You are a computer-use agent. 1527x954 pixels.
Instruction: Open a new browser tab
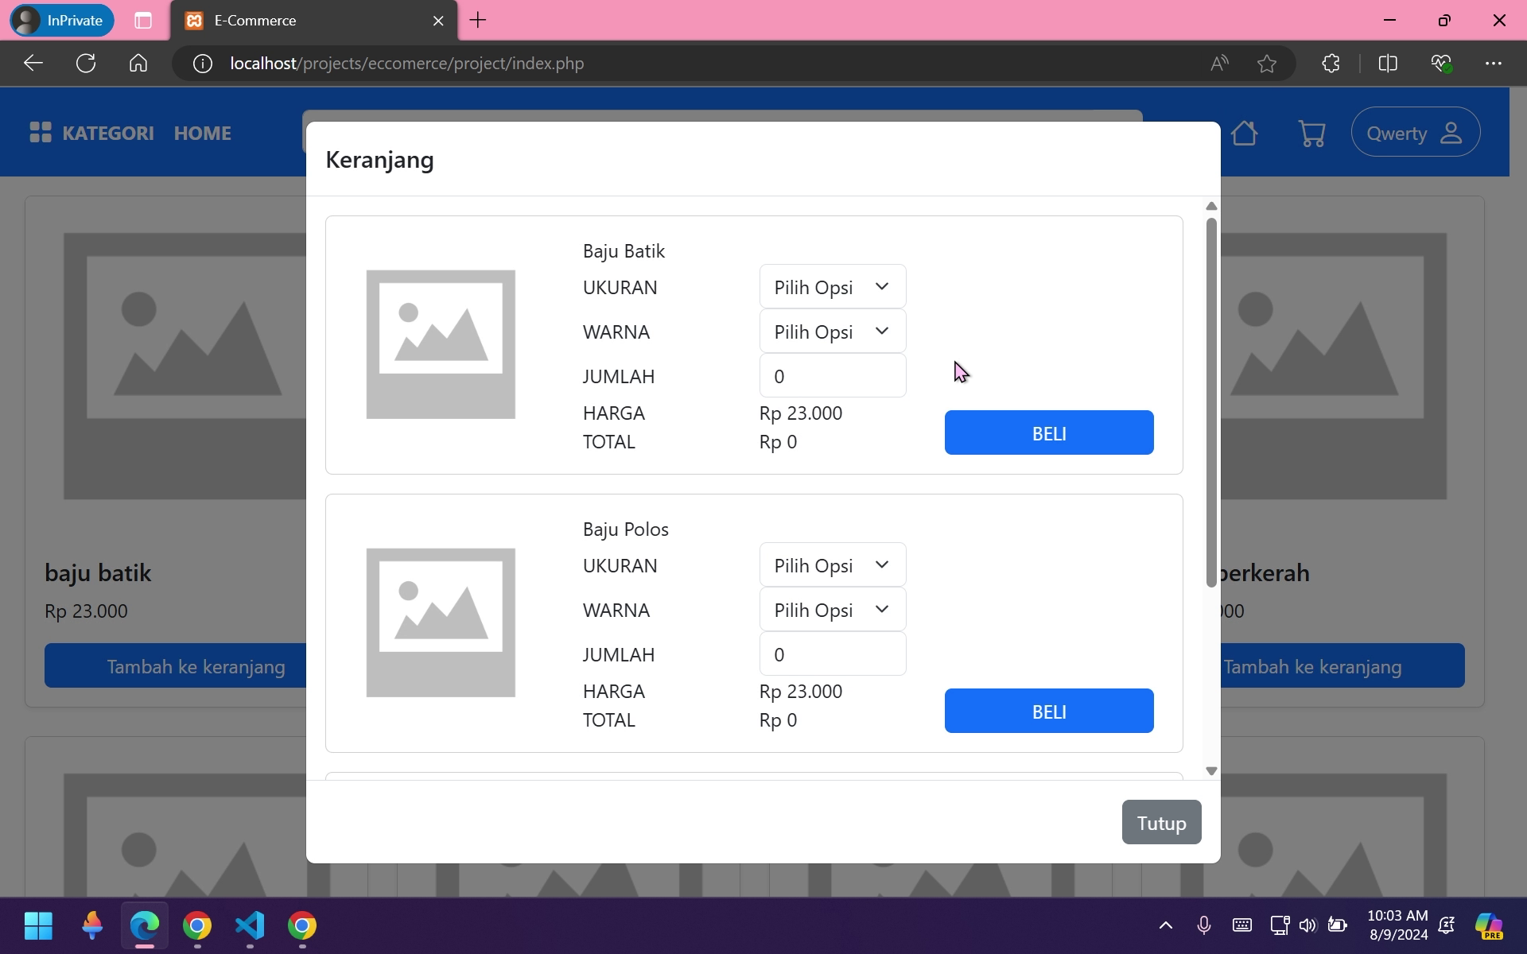478,21
